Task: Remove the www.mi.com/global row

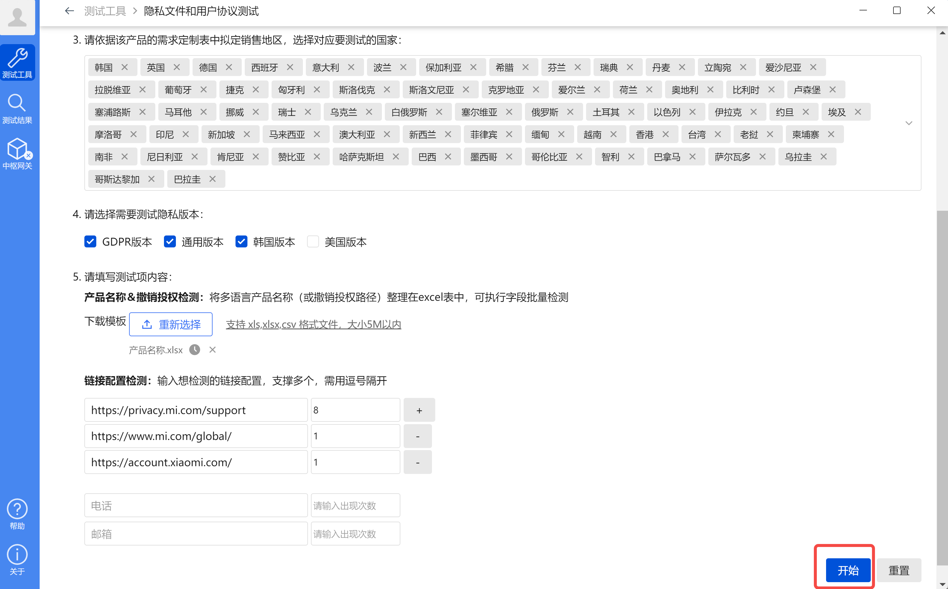Action: (418, 436)
